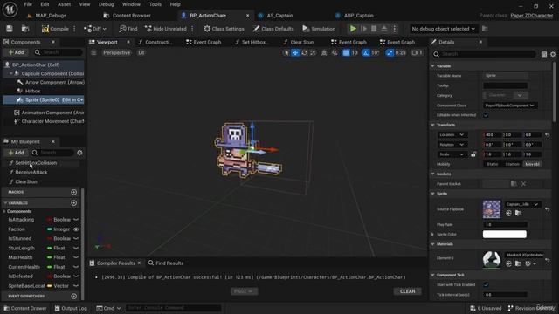Image resolution: width=559 pixels, height=314 pixels.
Task: Click Browse to asset icon in toolbar
Action: (25, 29)
